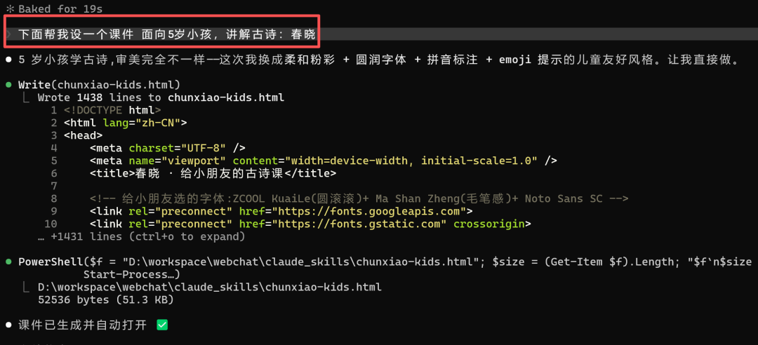This screenshot has height=345, width=758.
Task: Click the '<head>' code line
Action: [x=83, y=135]
